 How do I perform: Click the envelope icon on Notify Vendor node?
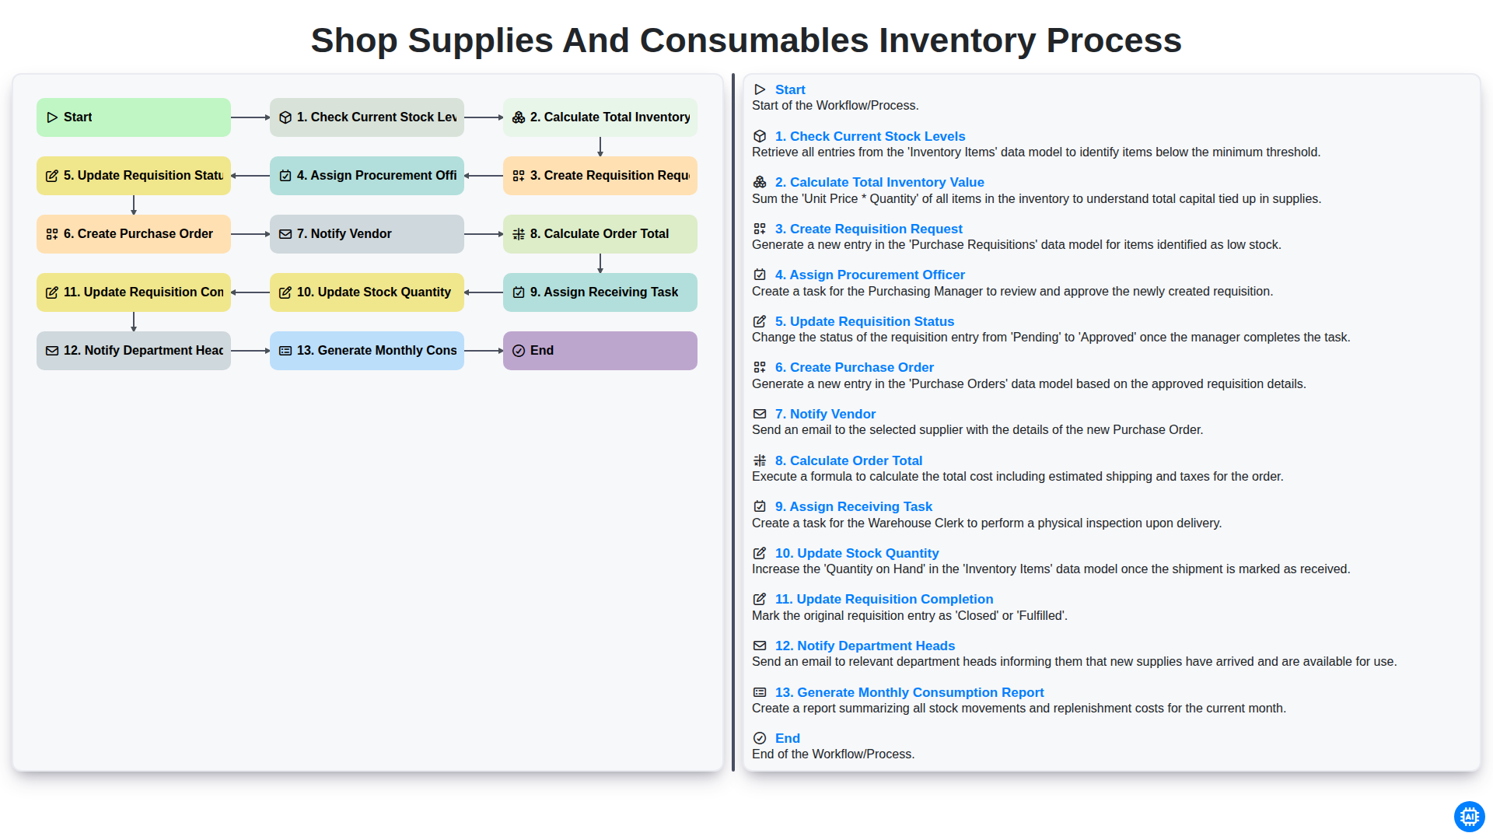click(x=285, y=234)
